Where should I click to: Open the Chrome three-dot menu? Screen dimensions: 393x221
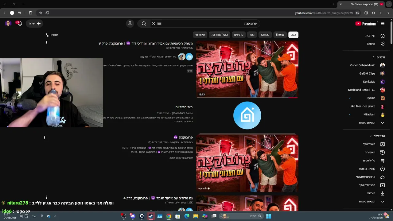point(5,13)
